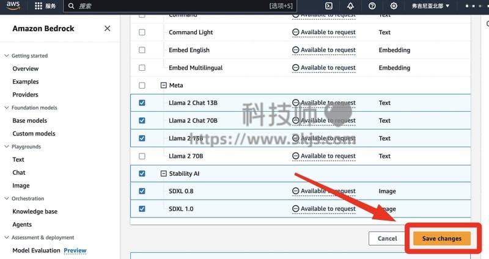Collapse the Getting started section

point(7,56)
